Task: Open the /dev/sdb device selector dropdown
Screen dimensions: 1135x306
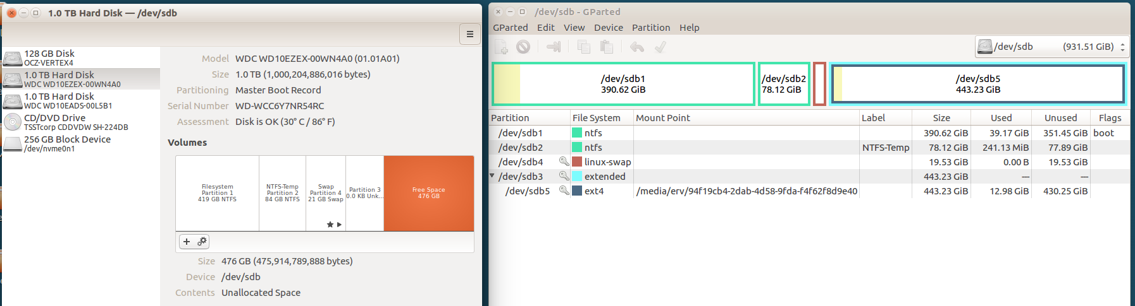Action: [x=1051, y=47]
